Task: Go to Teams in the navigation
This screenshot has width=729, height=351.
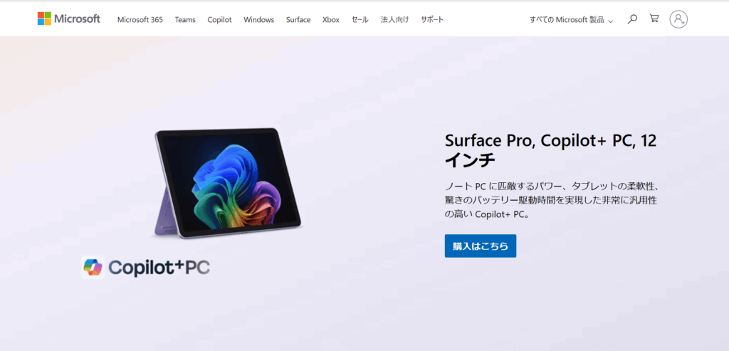Action: [185, 19]
